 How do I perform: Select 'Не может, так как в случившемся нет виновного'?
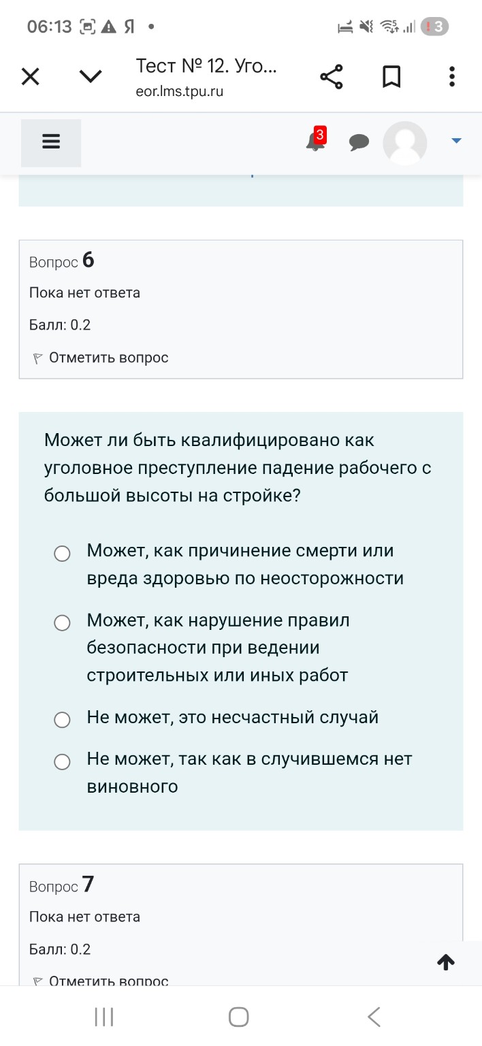62,761
